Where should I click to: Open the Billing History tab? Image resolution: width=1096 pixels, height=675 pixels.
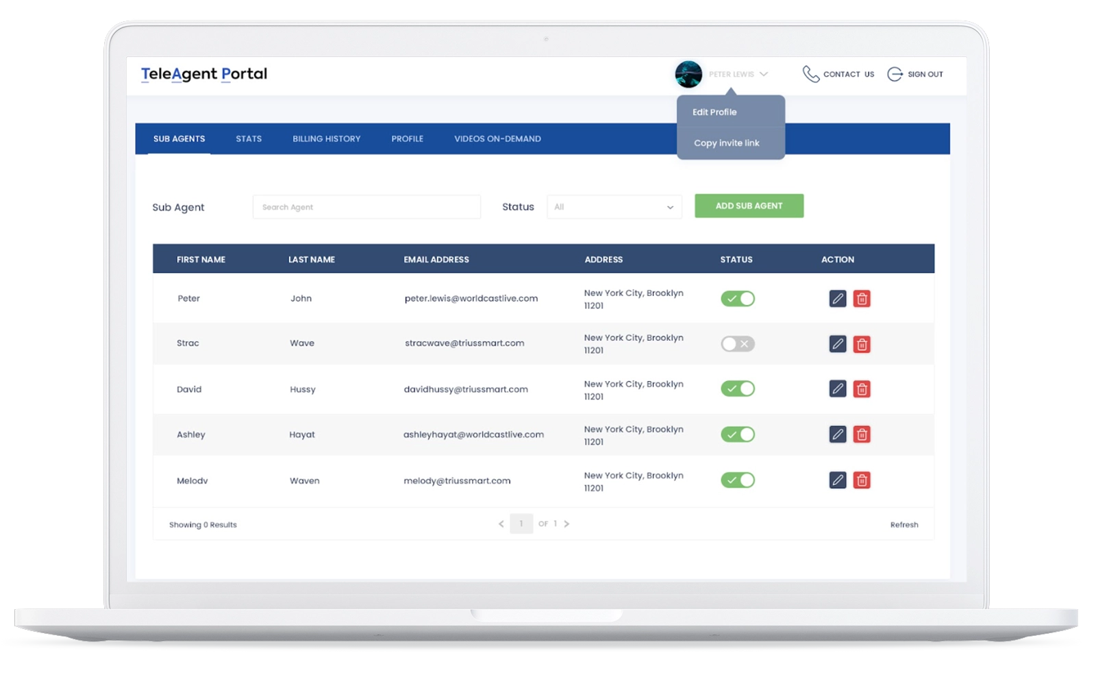327,138
